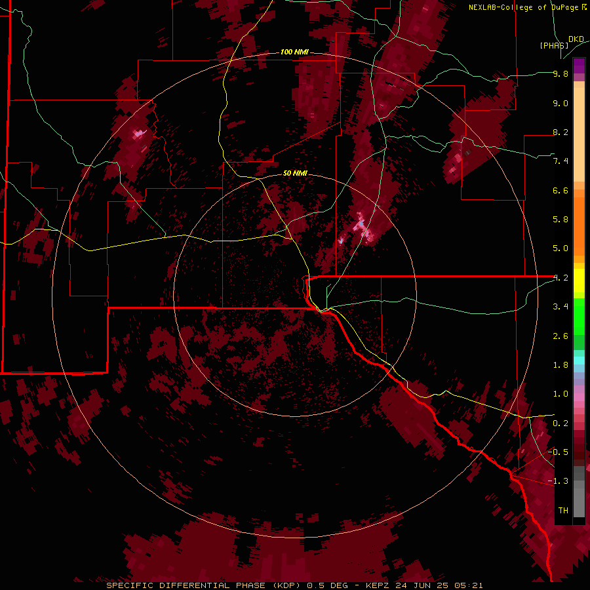The width and height of the screenshot is (590, 590).
Task: Click the [PHAS] units label
Action: point(554,45)
